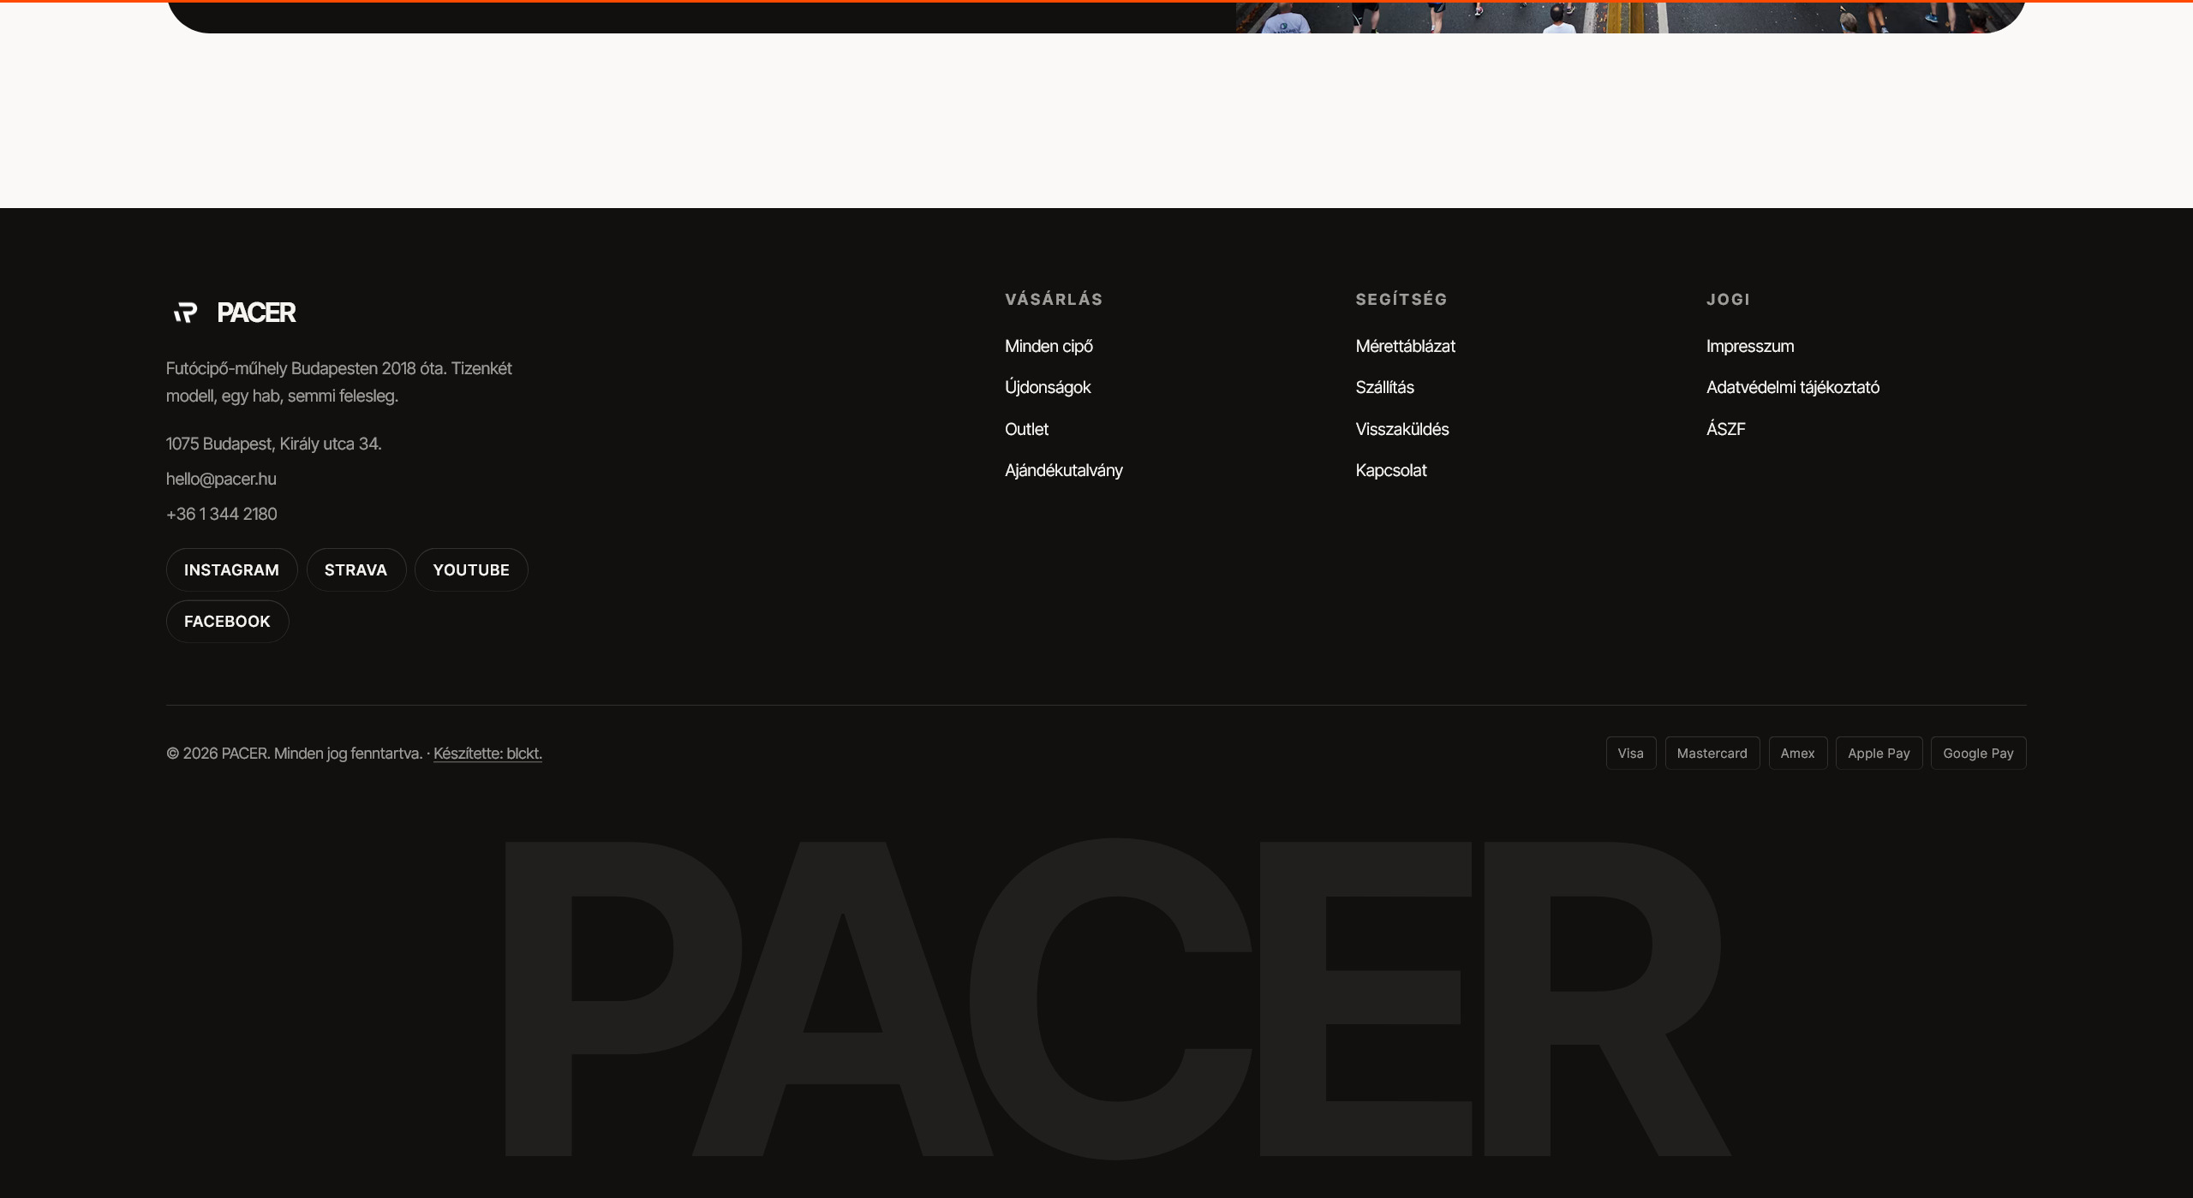The width and height of the screenshot is (2193, 1198).
Task: Click the PACER logo icon in footer
Action: [x=185, y=313]
